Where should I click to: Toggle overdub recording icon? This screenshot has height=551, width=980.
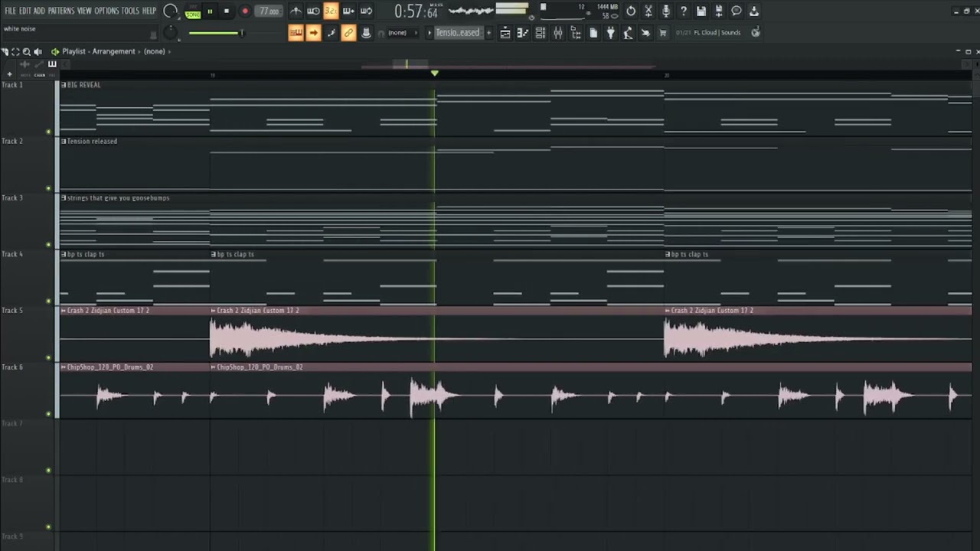[348, 11]
